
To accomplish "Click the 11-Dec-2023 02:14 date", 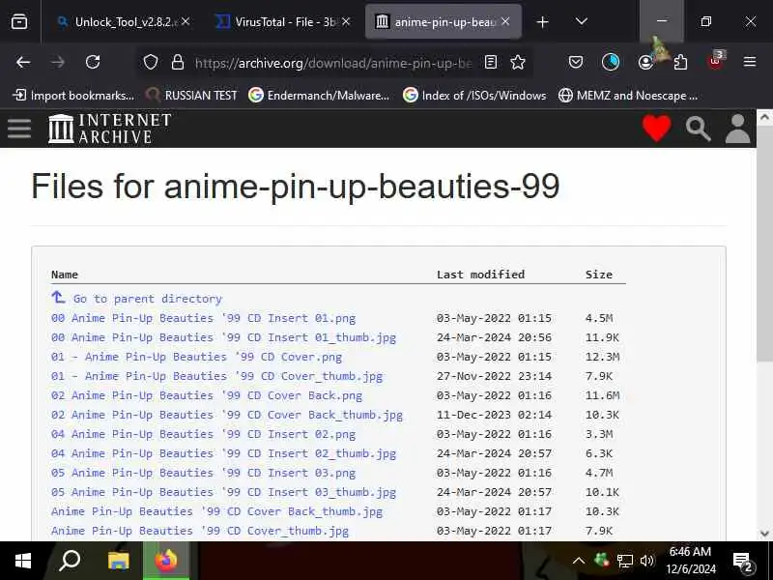I will [x=494, y=415].
